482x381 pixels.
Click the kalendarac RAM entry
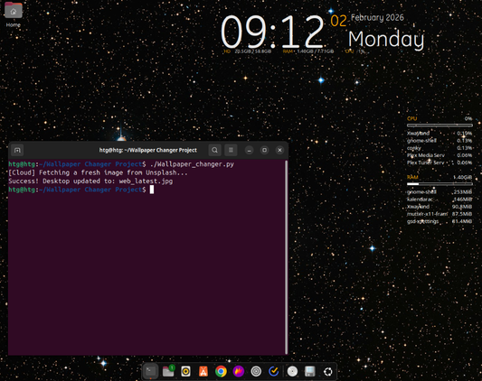coord(439,200)
